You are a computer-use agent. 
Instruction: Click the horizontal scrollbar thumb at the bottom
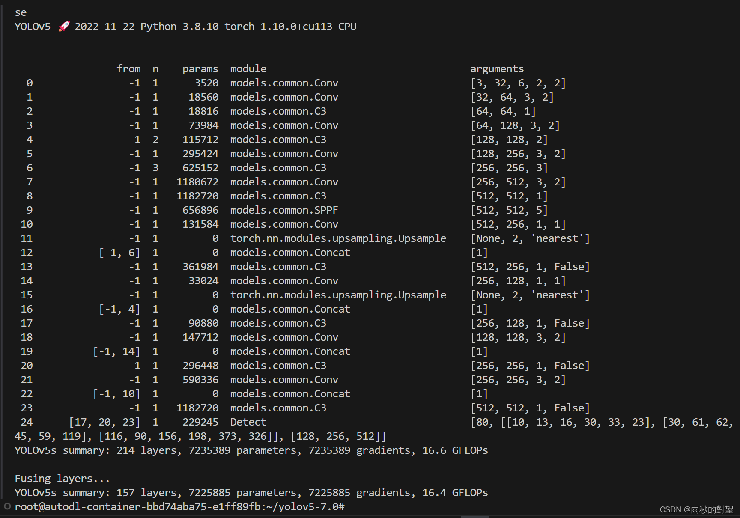pyautogui.click(x=474, y=516)
